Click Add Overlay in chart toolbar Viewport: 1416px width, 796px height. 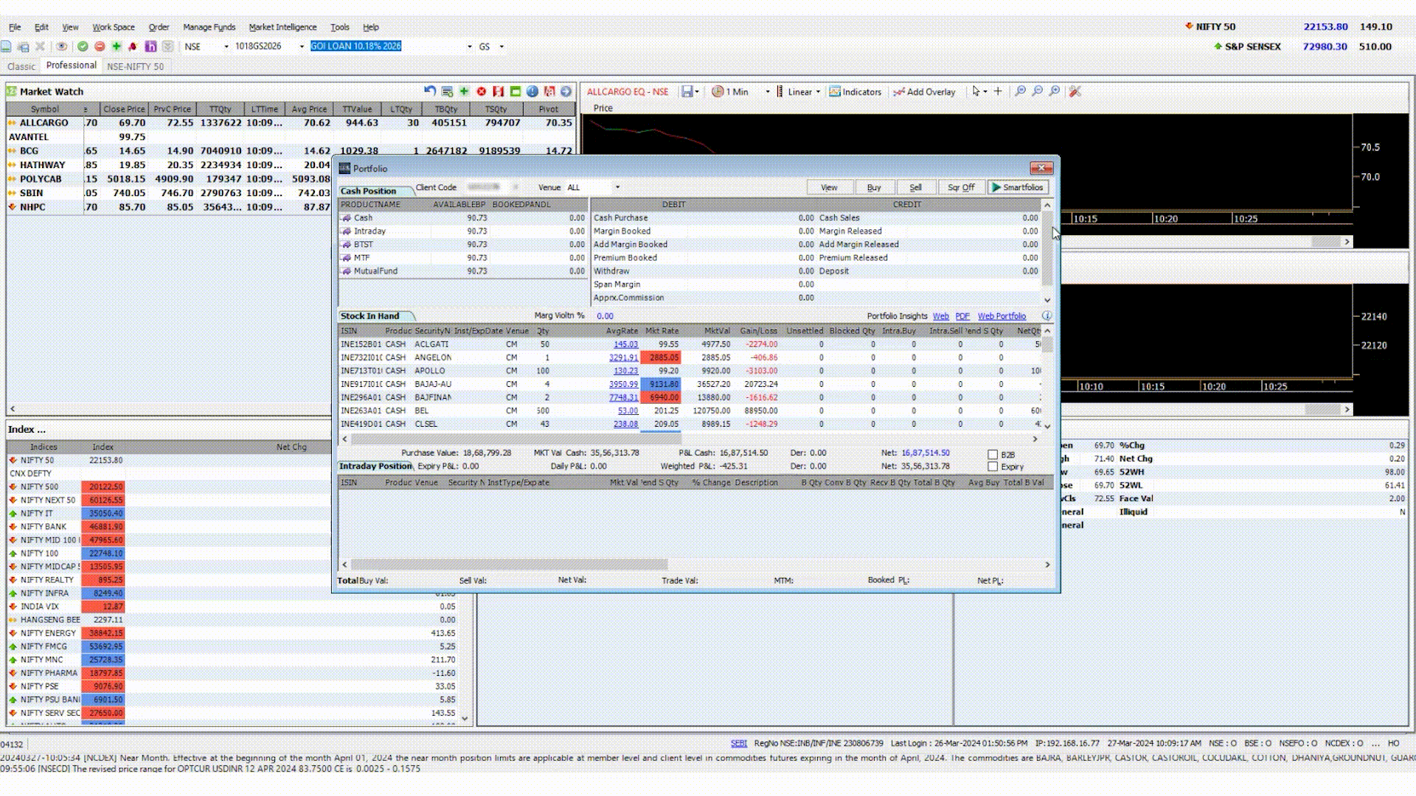click(924, 91)
